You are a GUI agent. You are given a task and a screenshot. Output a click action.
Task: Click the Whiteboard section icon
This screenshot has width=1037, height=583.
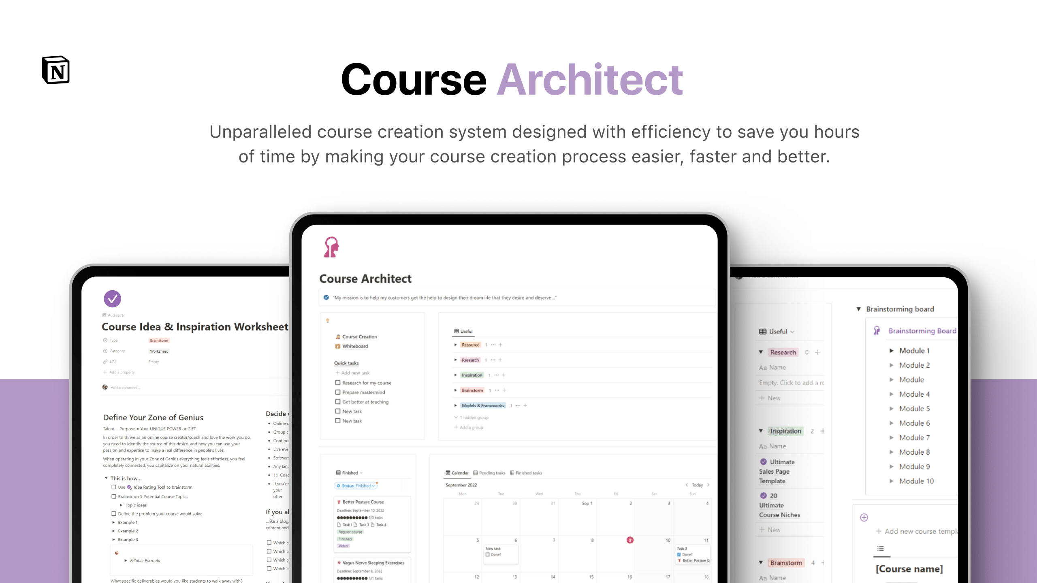coord(337,346)
